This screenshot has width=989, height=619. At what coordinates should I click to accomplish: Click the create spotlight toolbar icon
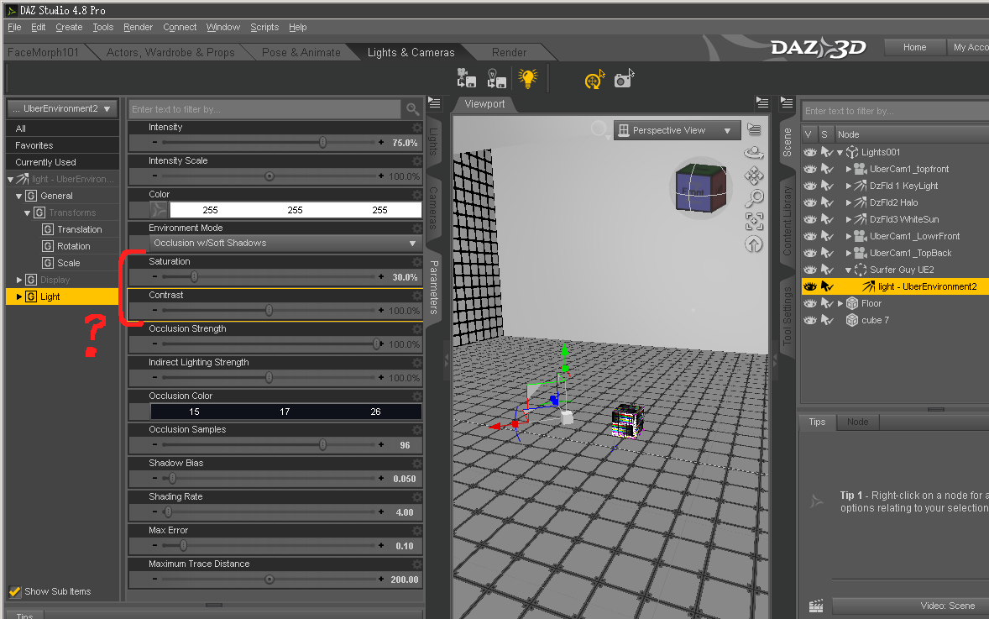click(497, 78)
